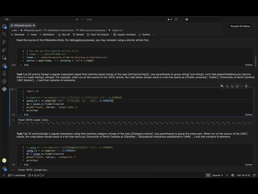The height and width of the screenshot is (194, 258).
Task: Click the 'code' breadcrumb folder
Action: tap(14, 30)
